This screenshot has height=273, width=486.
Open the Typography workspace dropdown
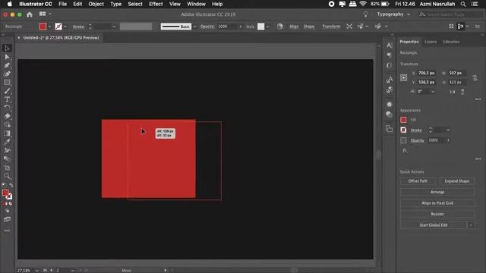(x=393, y=14)
